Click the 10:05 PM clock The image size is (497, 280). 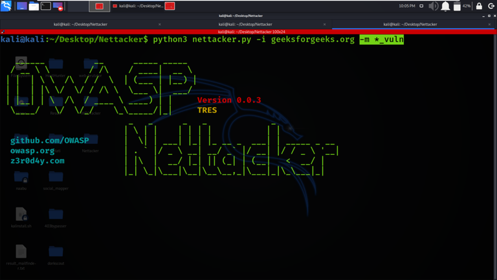pos(406,6)
